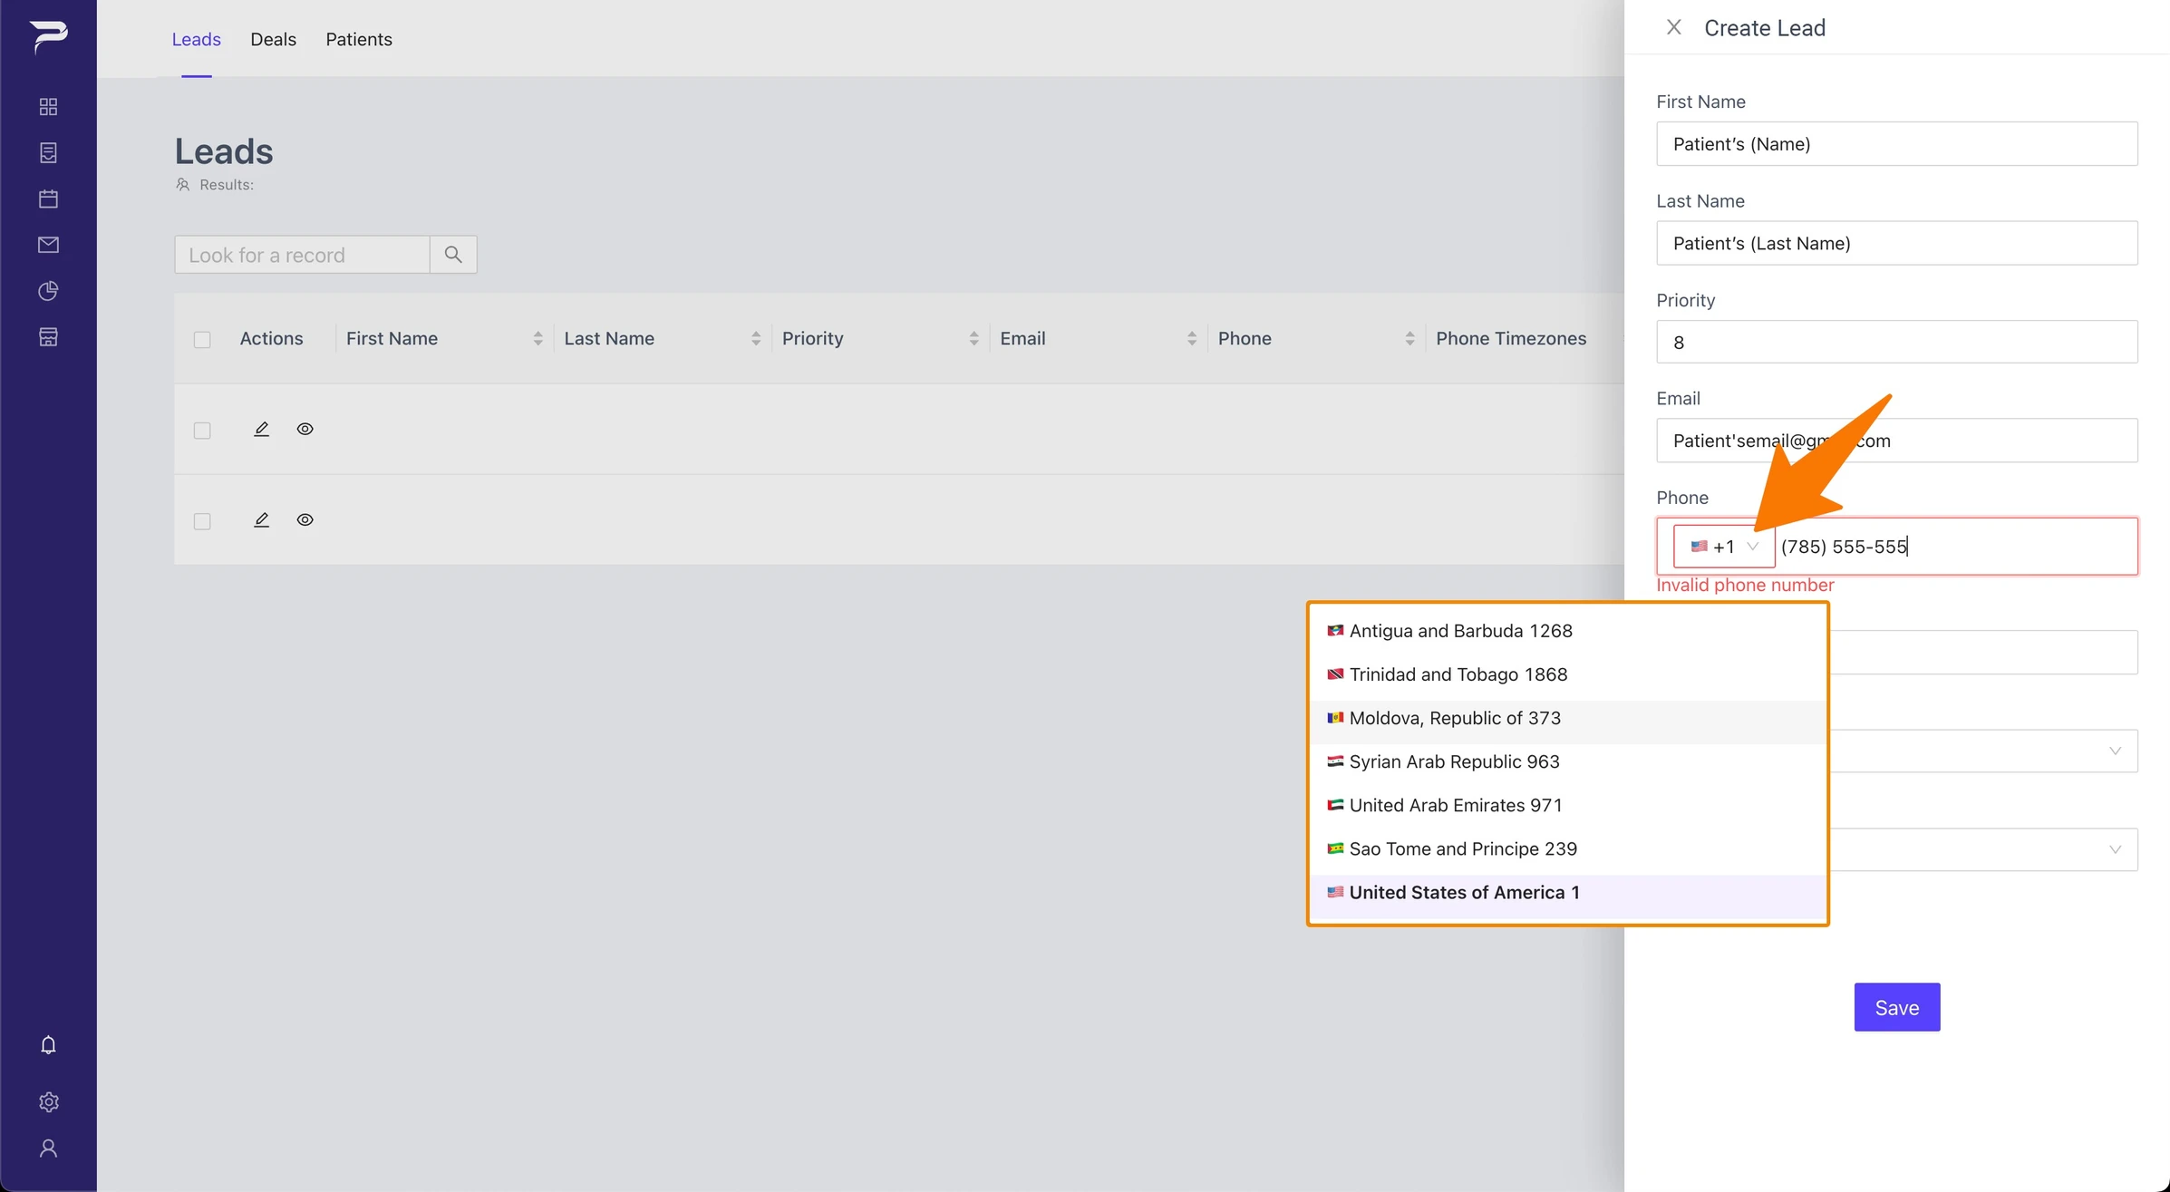The image size is (2170, 1192).
Task: Click the search magnifier button
Action: click(453, 255)
